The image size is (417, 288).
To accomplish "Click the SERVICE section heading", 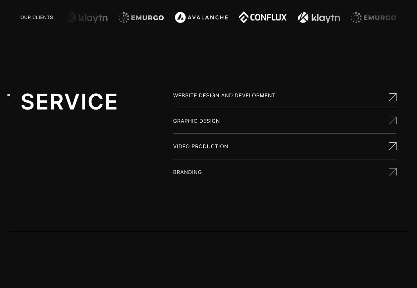I will click(x=69, y=102).
